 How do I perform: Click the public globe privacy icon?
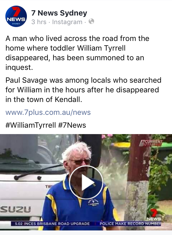91,21
